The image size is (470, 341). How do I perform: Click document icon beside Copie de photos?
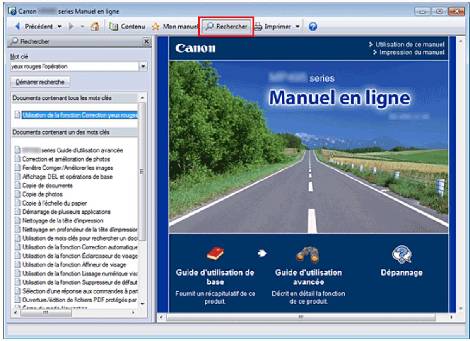point(18,194)
